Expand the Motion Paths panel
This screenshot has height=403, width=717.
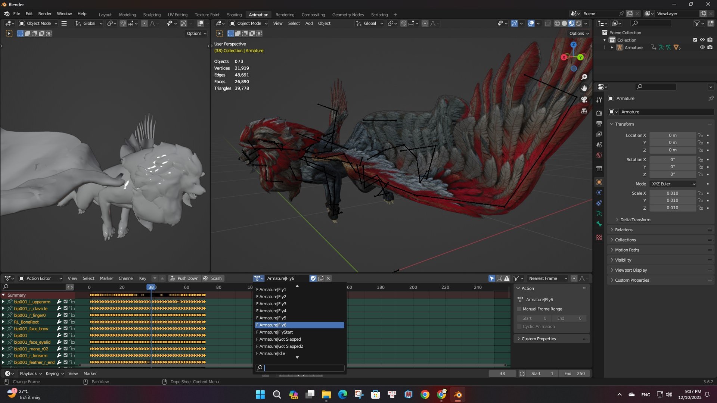click(627, 250)
